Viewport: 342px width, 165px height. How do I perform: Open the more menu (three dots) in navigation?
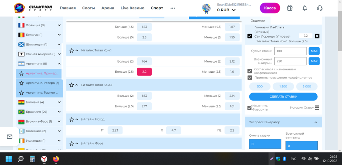coord(173,8)
